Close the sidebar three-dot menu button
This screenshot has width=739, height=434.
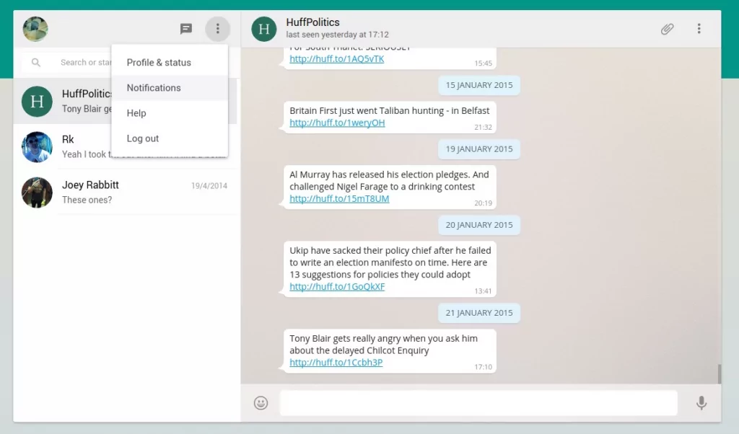[x=217, y=29]
